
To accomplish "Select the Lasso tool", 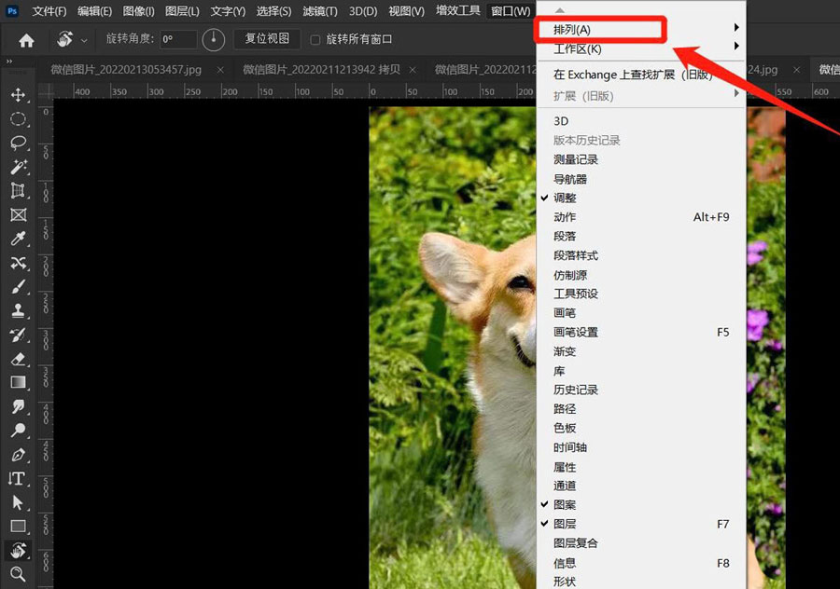I will click(x=19, y=143).
